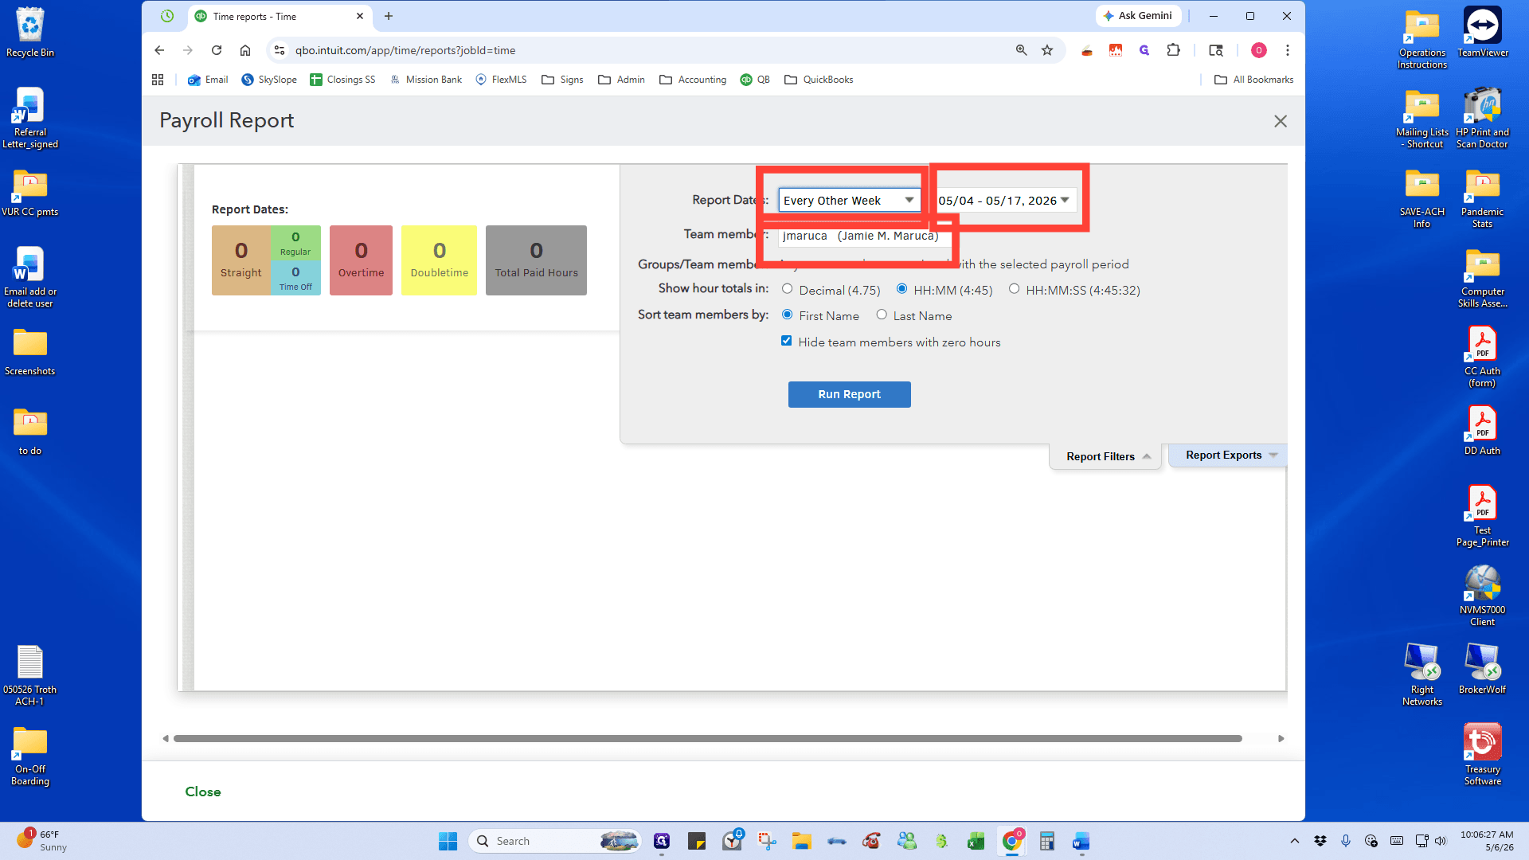1529x860 pixels.
Task: Open Word from the taskbar
Action: pos(1081,841)
